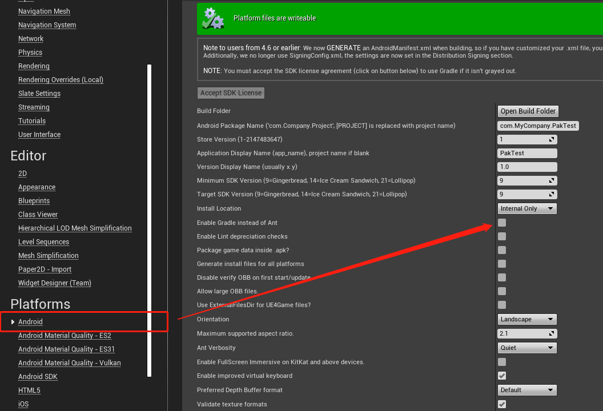This screenshot has width=603, height=411.
Task: Edit the Application Display Name field
Action: (x=527, y=153)
